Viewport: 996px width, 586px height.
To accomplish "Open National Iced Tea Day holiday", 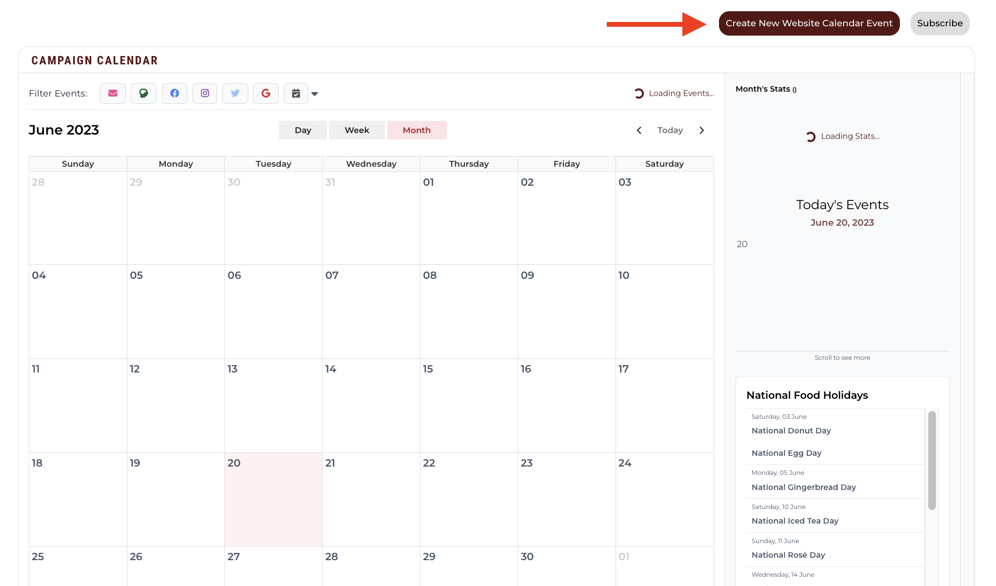I will coord(795,521).
